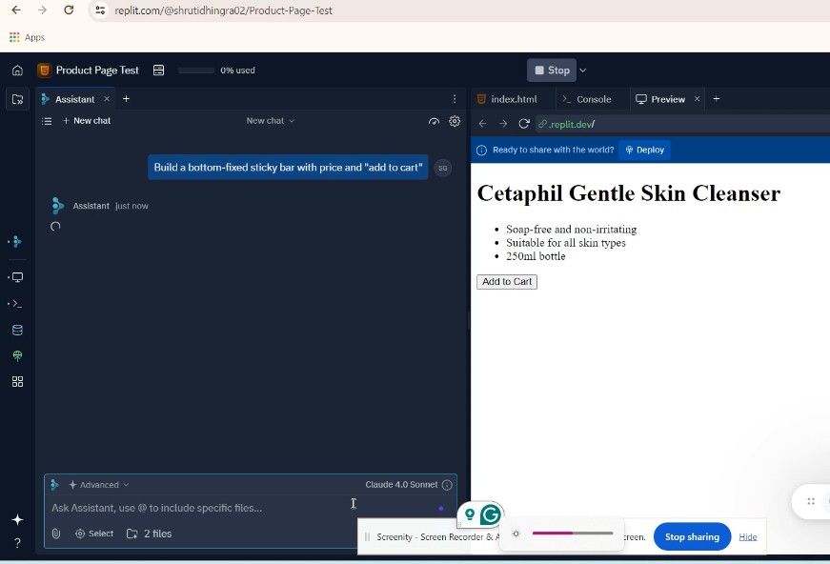Screen dimensions: 830x564
Task: Open the Assistant tool in left sidebar
Action: pyautogui.click(x=17, y=242)
